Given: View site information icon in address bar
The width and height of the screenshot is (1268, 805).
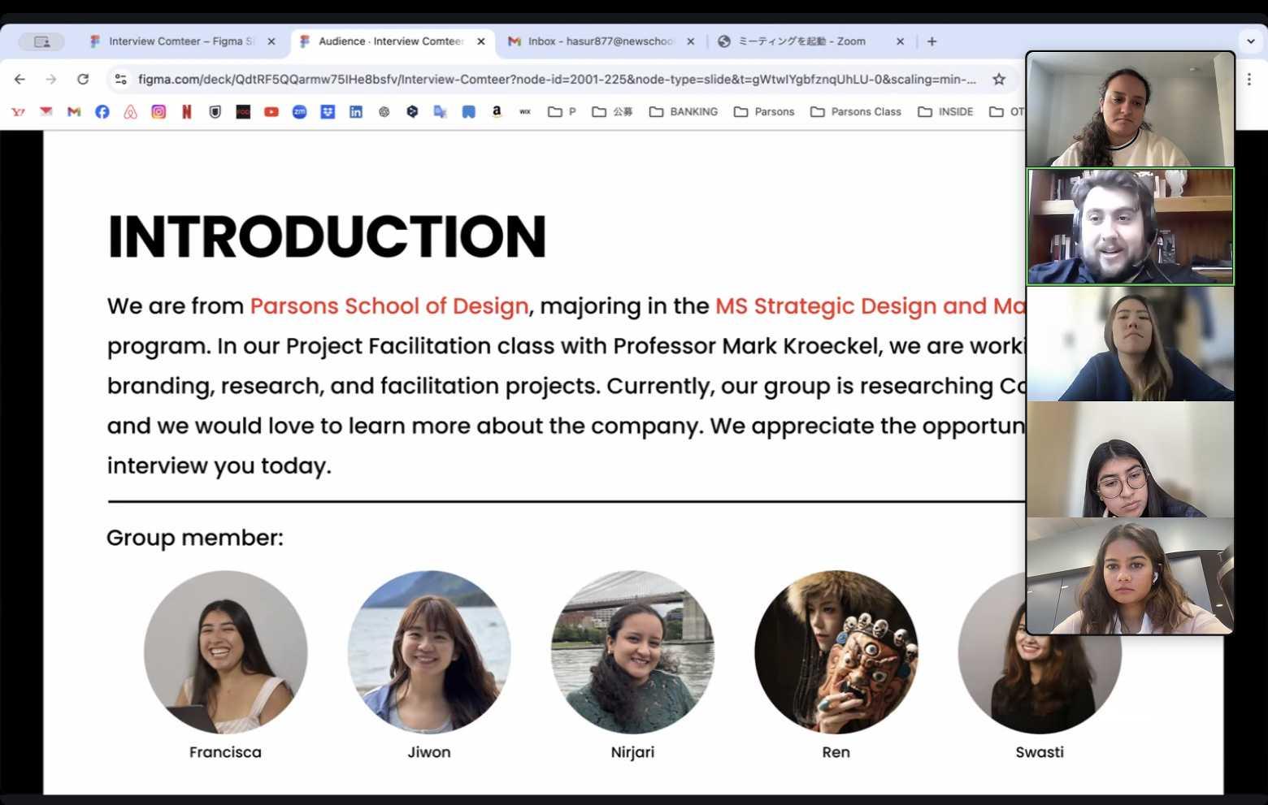Looking at the screenshot, I should (121, 79).
